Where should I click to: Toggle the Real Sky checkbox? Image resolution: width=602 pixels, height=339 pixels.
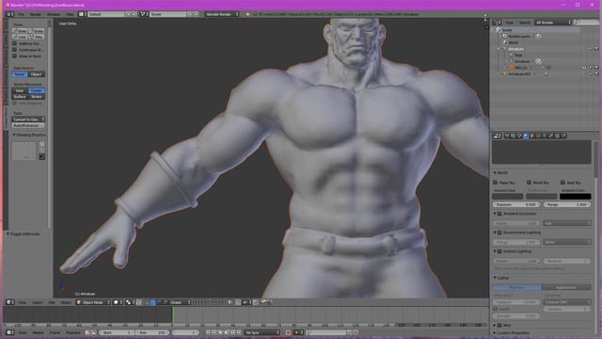click(x=562, y=183)
